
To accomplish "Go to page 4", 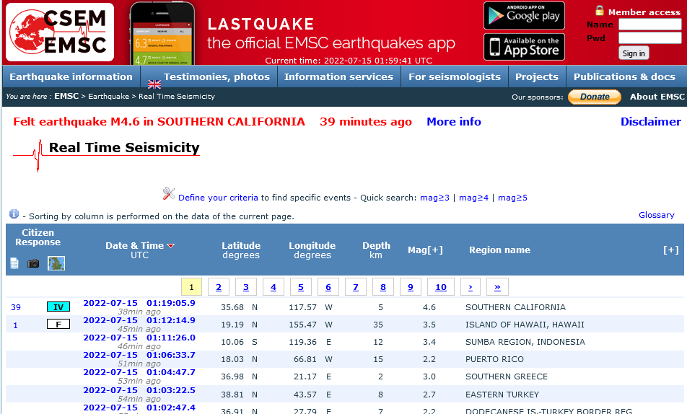I will [x=274, y=287].
